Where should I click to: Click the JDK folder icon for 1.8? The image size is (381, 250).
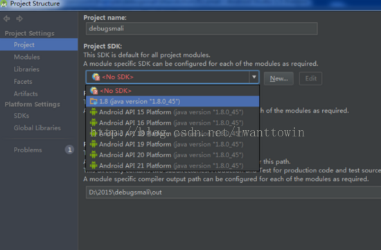[x=94, y=101]
